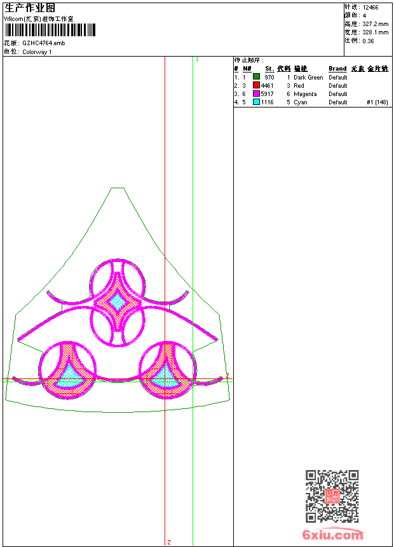The height and width of the screenshot is (547, 394).
Task: Select the file name "GZHC4764.emb"
Action: click(x=44, y=43)
